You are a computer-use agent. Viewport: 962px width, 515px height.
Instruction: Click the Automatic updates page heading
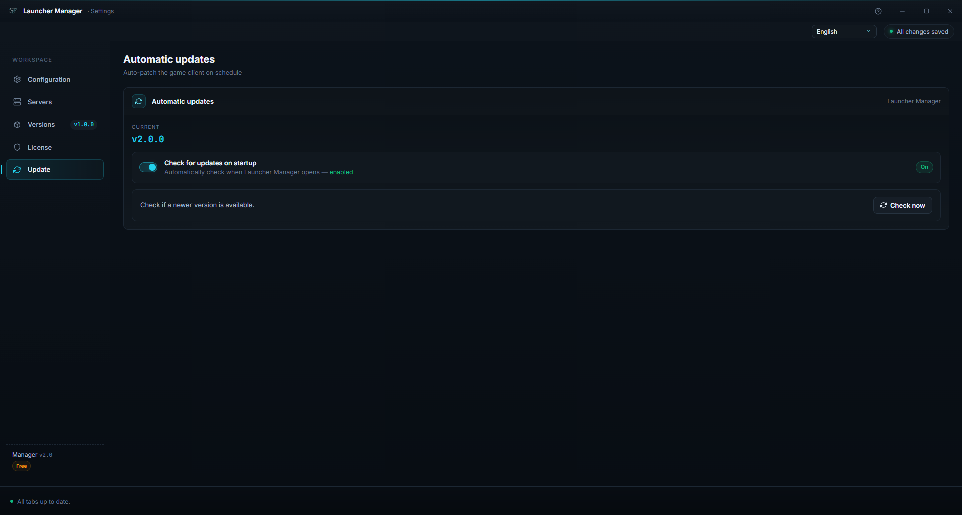click(x=169, y=59)
